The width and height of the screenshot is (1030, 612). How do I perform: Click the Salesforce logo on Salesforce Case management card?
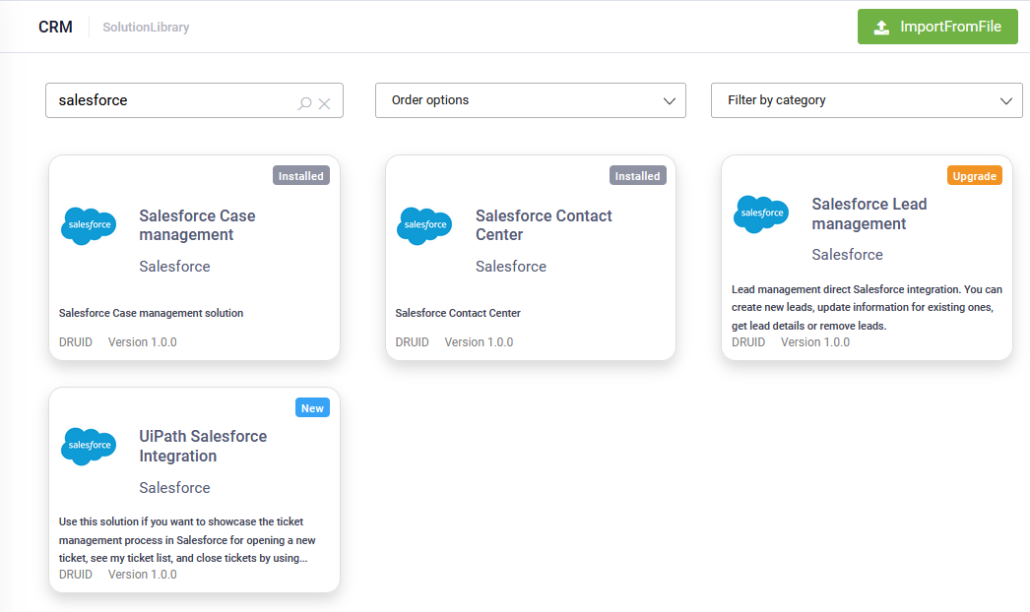click(89, 225)
